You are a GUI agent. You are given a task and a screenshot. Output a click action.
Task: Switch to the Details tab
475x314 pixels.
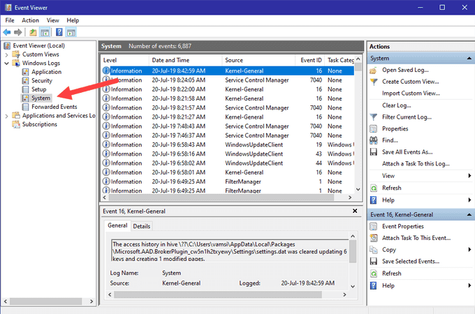(141, 226)
